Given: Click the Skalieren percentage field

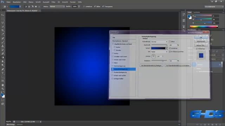Looking at the screenshot, I should 173,61.
